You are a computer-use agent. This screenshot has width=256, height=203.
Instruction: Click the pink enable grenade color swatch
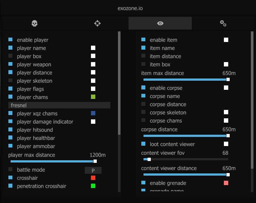click(226, 183)
